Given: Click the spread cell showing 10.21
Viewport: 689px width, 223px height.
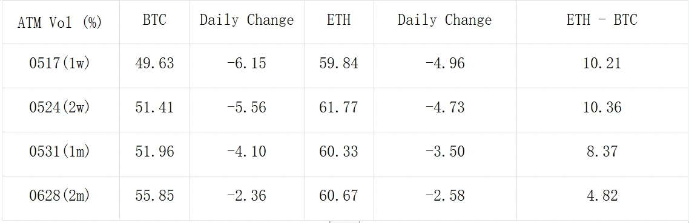Looking at the screenshot, I should point(602,66).
